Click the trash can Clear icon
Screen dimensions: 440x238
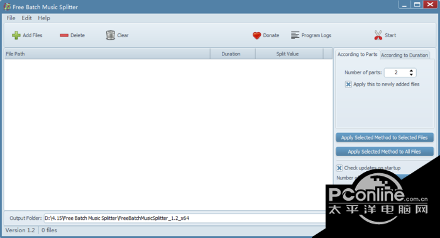(x=111, y=35)
